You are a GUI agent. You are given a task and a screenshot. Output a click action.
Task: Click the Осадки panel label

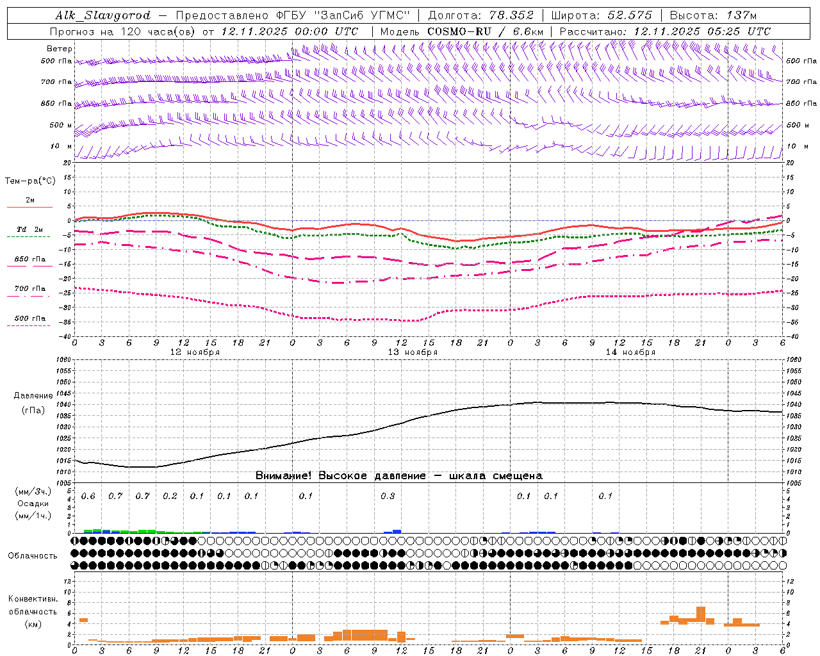[33, 504]
